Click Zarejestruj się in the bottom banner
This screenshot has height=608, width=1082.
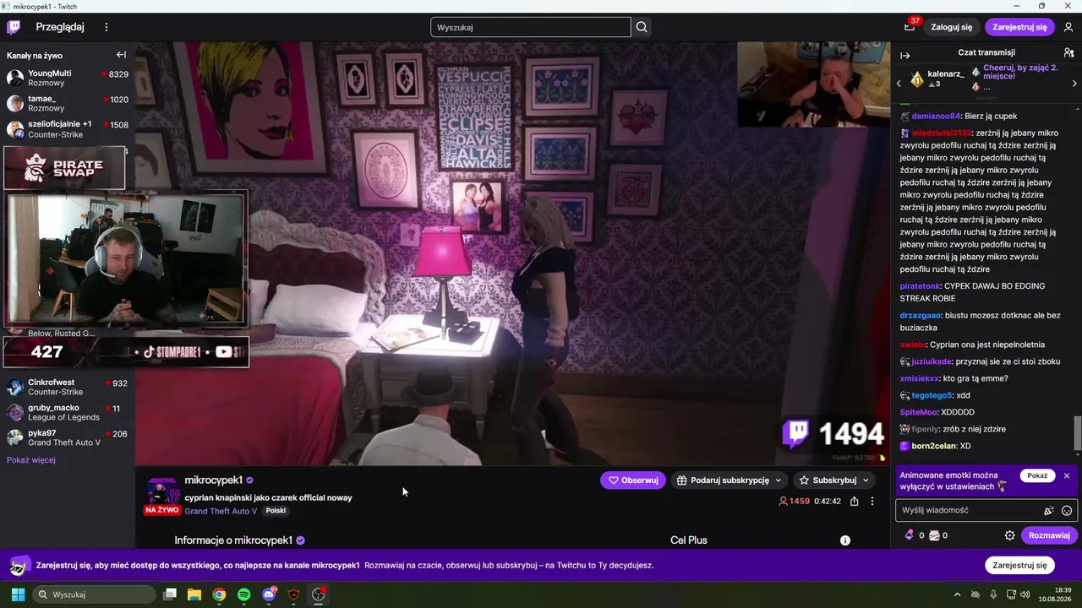pyautogui.click(x=1019, y=565)
